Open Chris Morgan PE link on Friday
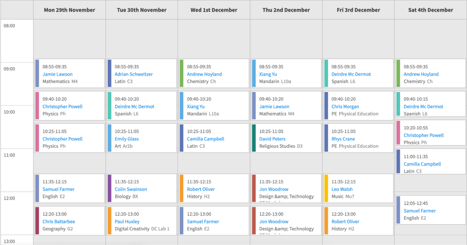Screen dimensions: 467x245 345,107
